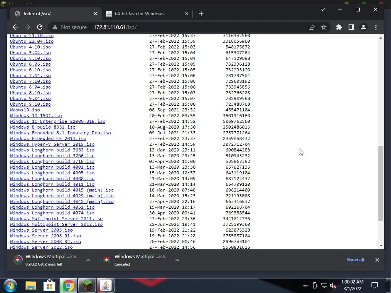Click the Chrome taskbar icon
This screenshot has width=391, height=293.
point(68,285)
